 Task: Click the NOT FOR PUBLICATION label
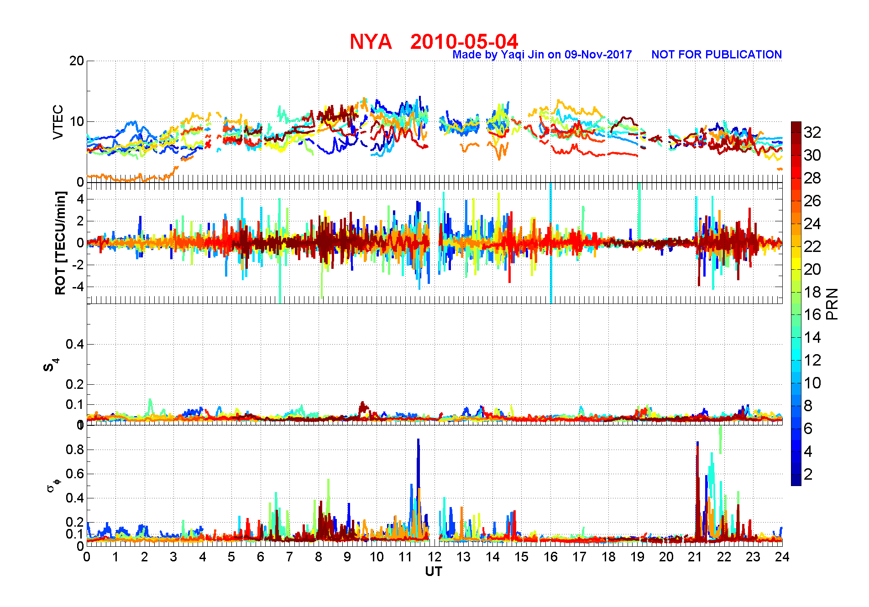[717, 55]
